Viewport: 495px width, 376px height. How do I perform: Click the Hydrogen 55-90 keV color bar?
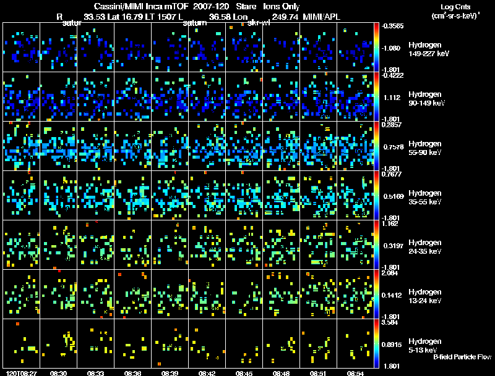376,146
